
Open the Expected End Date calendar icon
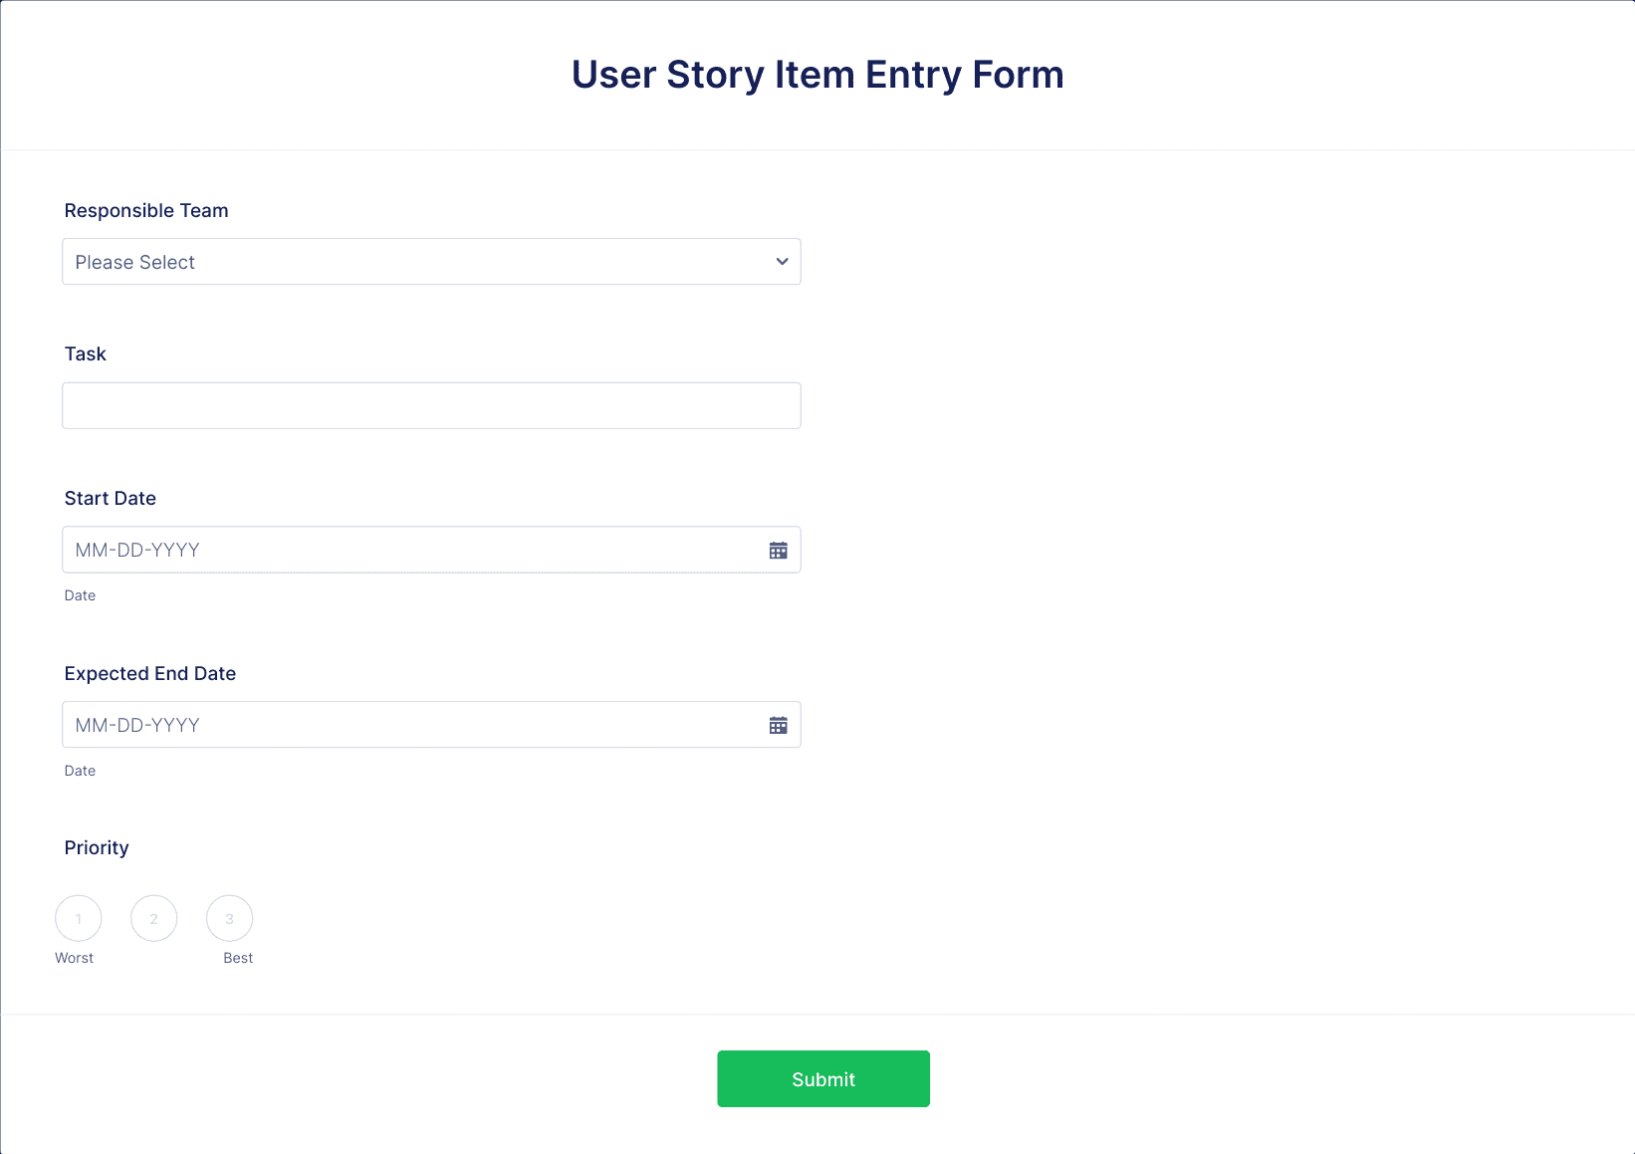pyautogui.click(x=779, y=726)
